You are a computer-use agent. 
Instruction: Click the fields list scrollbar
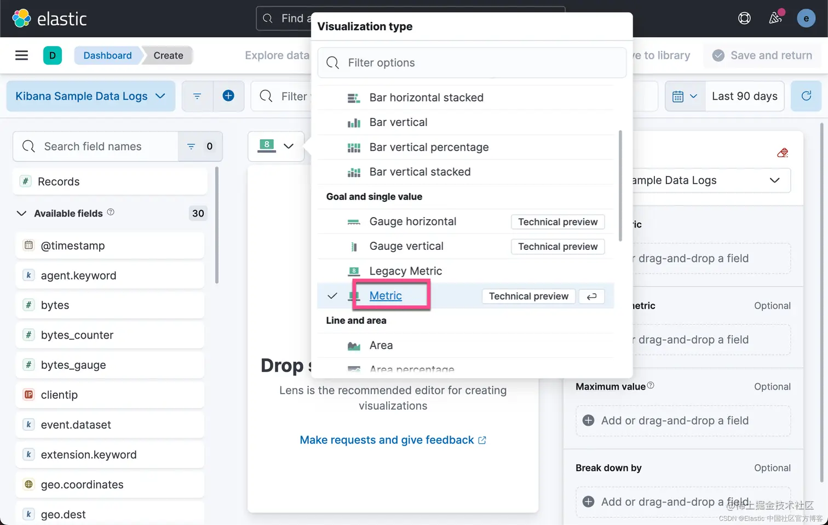217,225
